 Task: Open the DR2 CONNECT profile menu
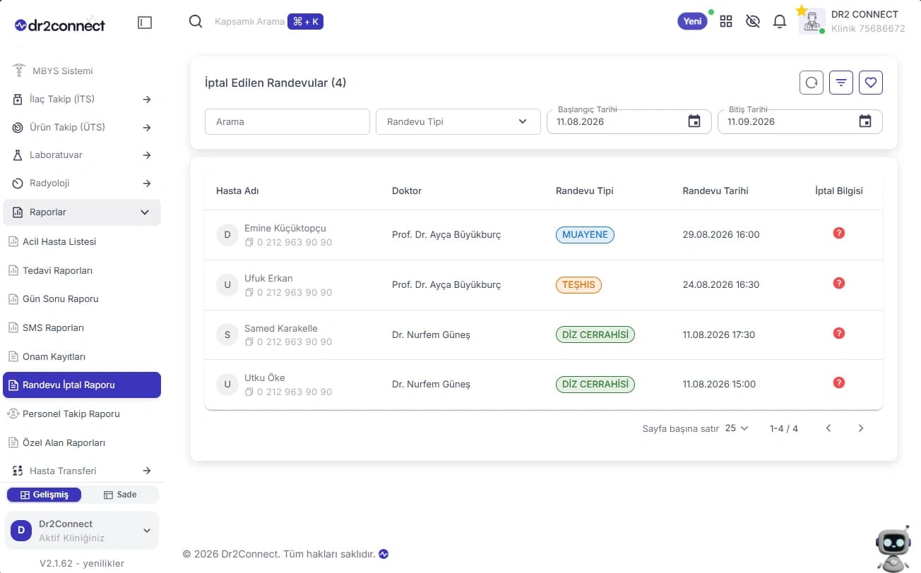852,21
